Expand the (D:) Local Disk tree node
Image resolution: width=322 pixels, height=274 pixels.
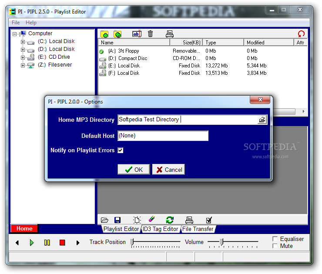(x=23, y=50)
